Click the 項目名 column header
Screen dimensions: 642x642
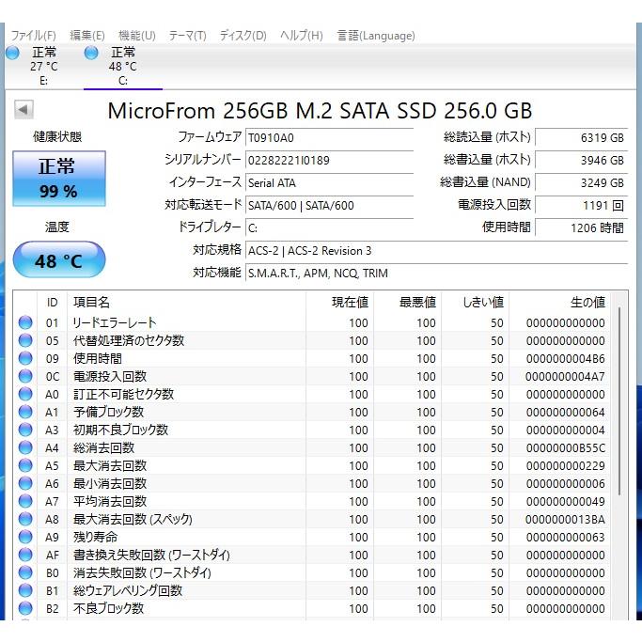92,302
